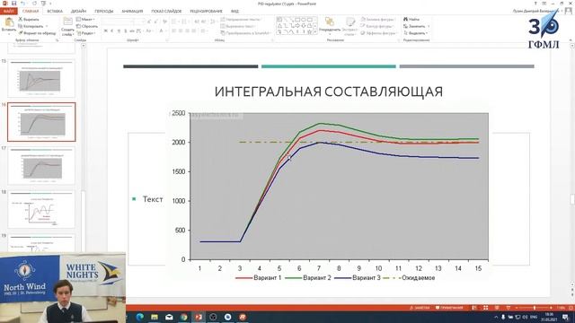575x323 pixels.
Task: Click the 'Ожидаемое' legend entry
Action: coord(409,278)
